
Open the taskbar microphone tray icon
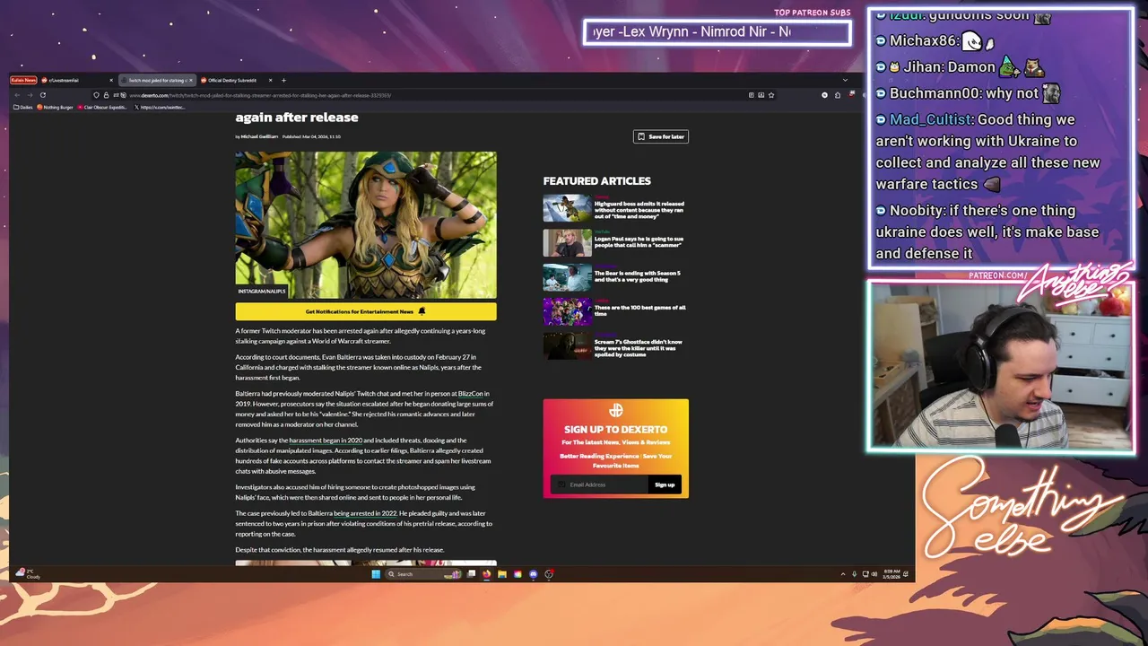tap(854, 574)
